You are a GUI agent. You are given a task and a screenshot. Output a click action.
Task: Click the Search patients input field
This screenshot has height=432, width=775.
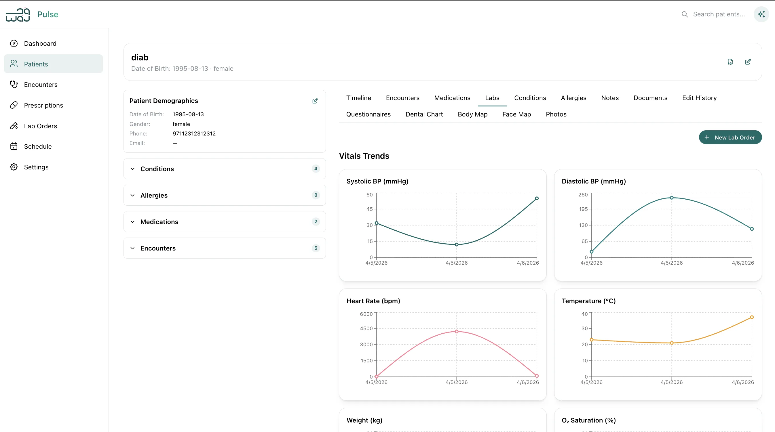(720, 14)
